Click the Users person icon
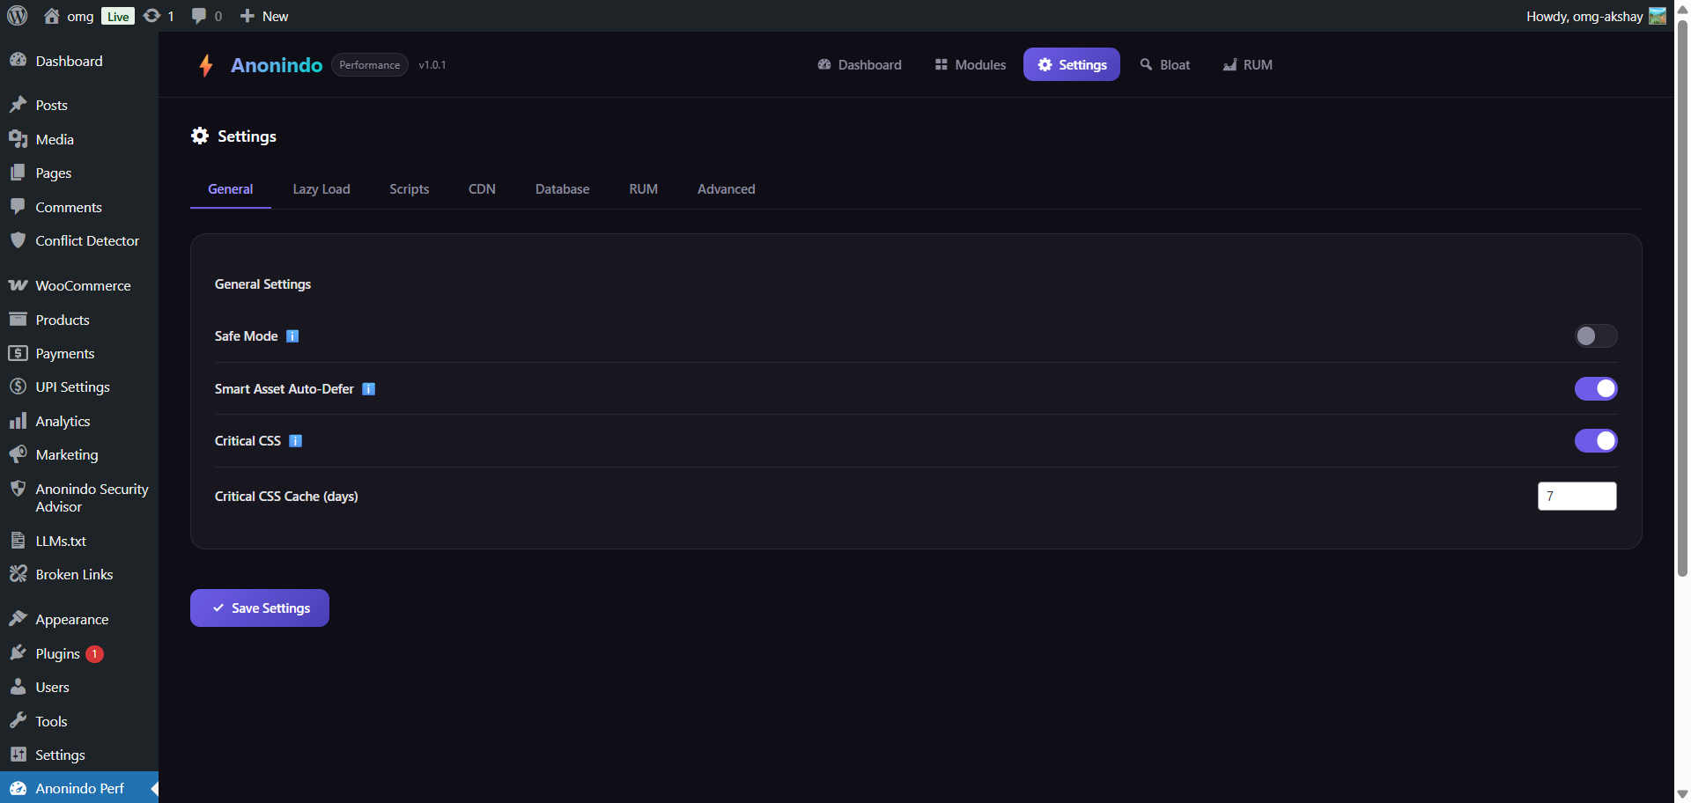This screenshot has height=803, width=1691. pos(18,687)
